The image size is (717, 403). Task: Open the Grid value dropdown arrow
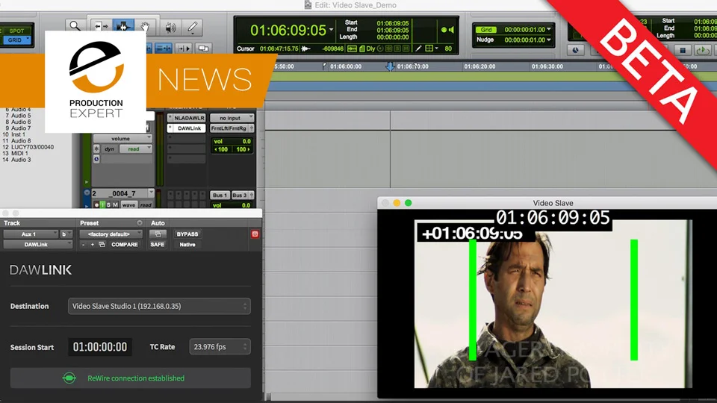[549, 29]
